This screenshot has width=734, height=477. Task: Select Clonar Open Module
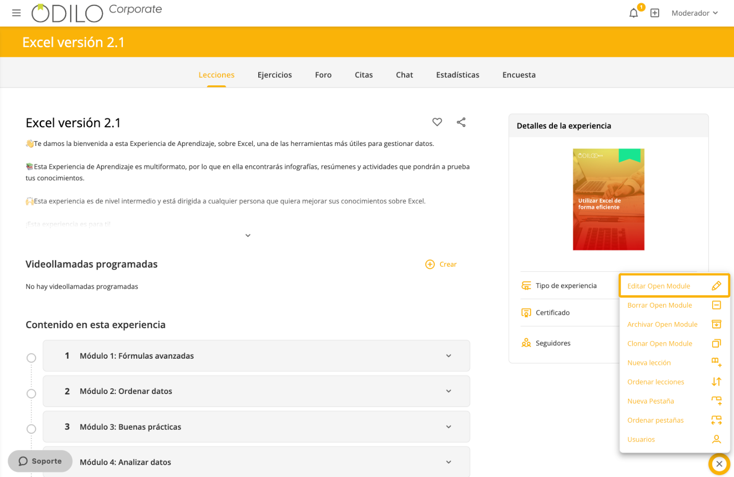[674, 343]
